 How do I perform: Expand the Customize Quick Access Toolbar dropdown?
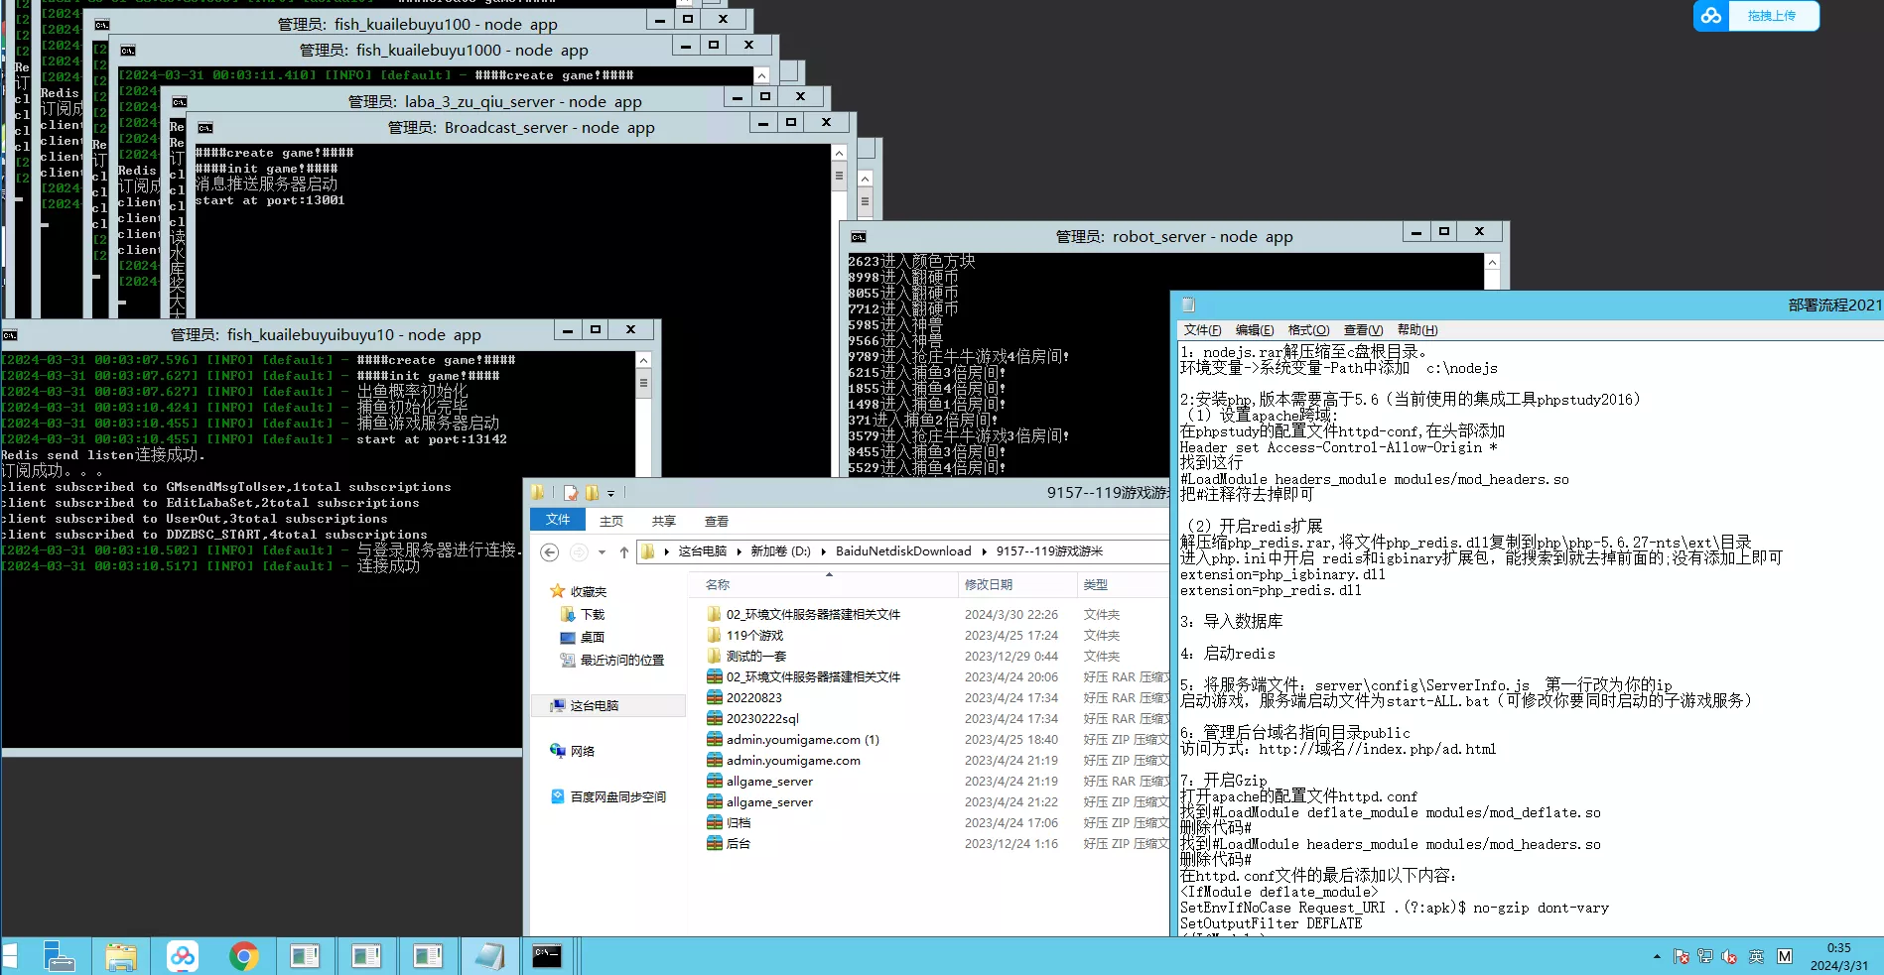click(611, 493)
